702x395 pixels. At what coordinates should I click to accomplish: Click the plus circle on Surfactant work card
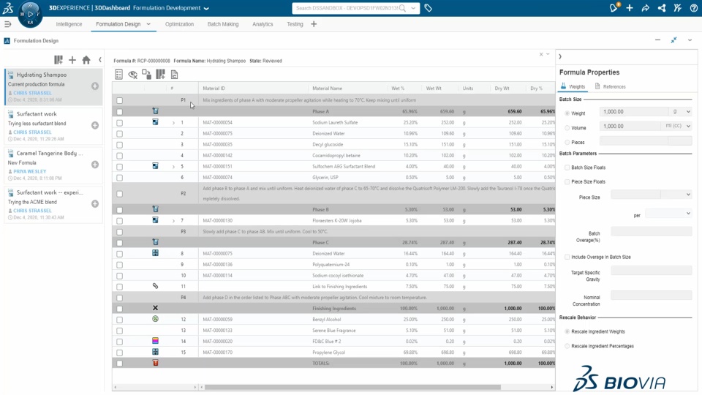(x=95, y=125)
